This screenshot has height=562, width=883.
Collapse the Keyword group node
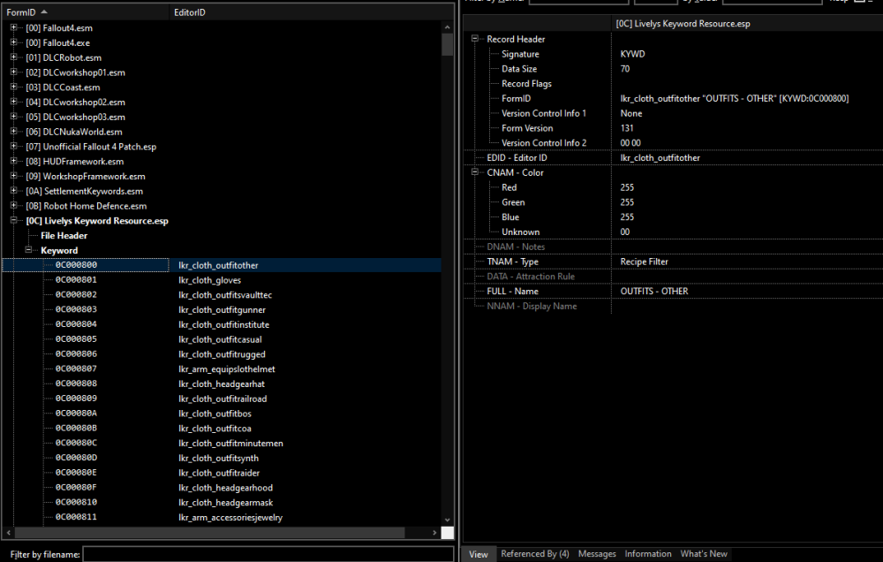tap(28, 250)
